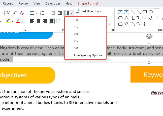Set line spacing to 2.0
Screen dimensions: 163x116
click(86, 34)
